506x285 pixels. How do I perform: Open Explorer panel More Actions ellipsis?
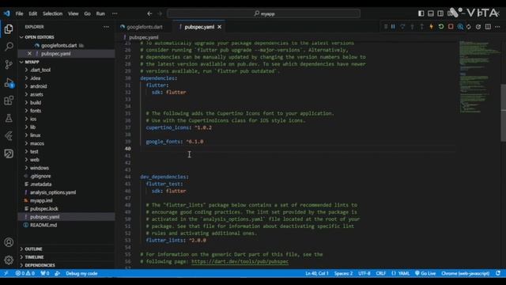coord(106,27)
